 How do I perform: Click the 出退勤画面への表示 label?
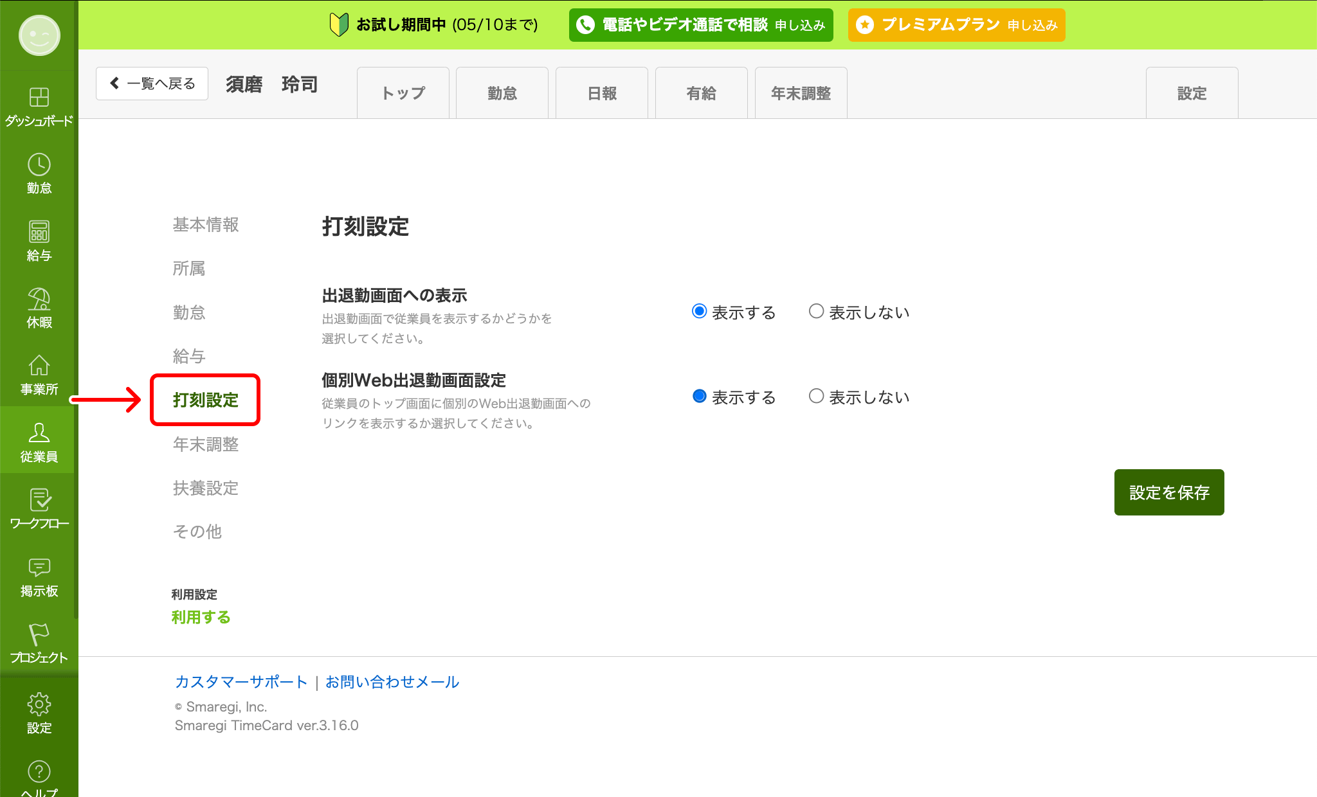click(394, 296)
